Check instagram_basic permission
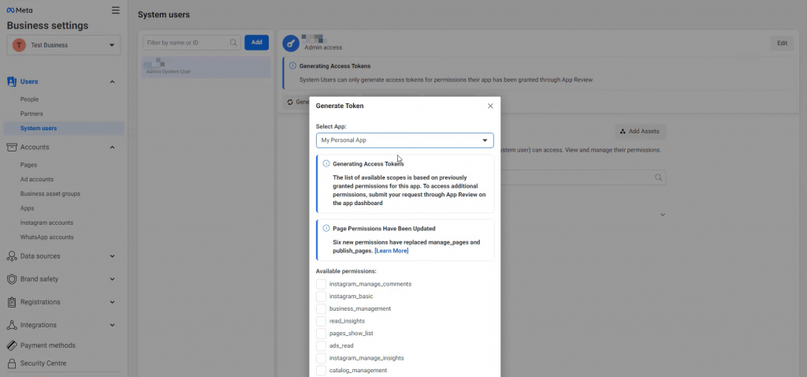The height and width of the screenshot is (377, 807). pos(321,296)
